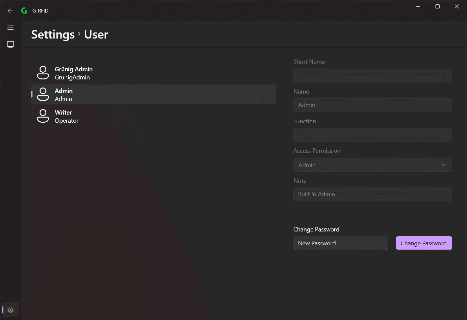Click the Change Password button
467x320 pixels.
[424, 243]
